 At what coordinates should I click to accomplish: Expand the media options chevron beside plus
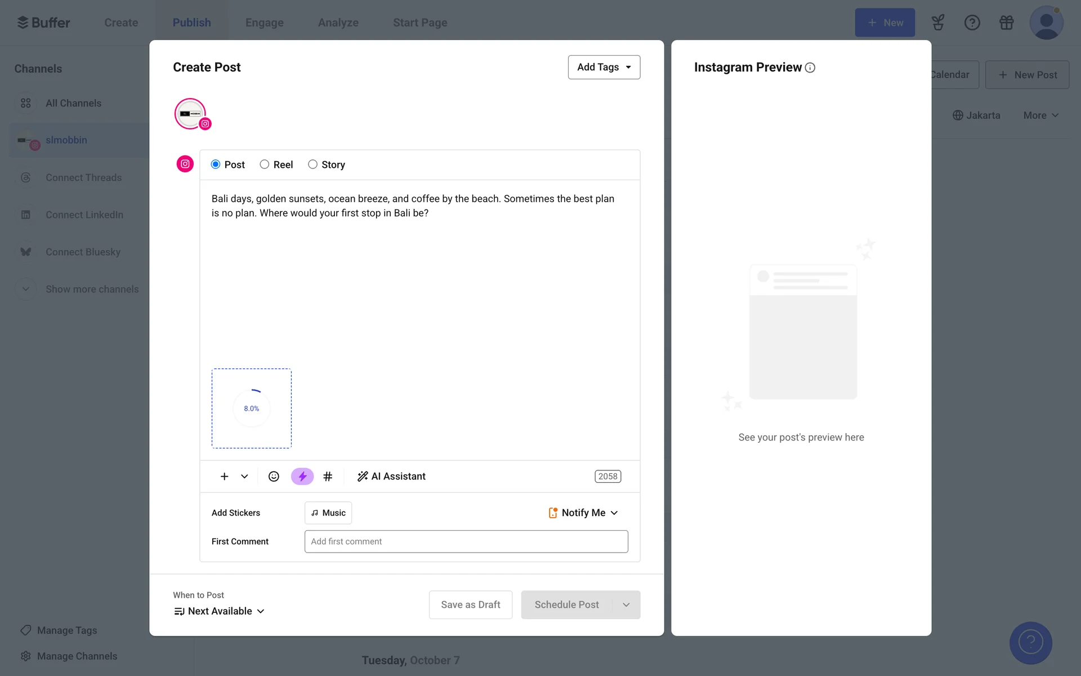point(244,477)
